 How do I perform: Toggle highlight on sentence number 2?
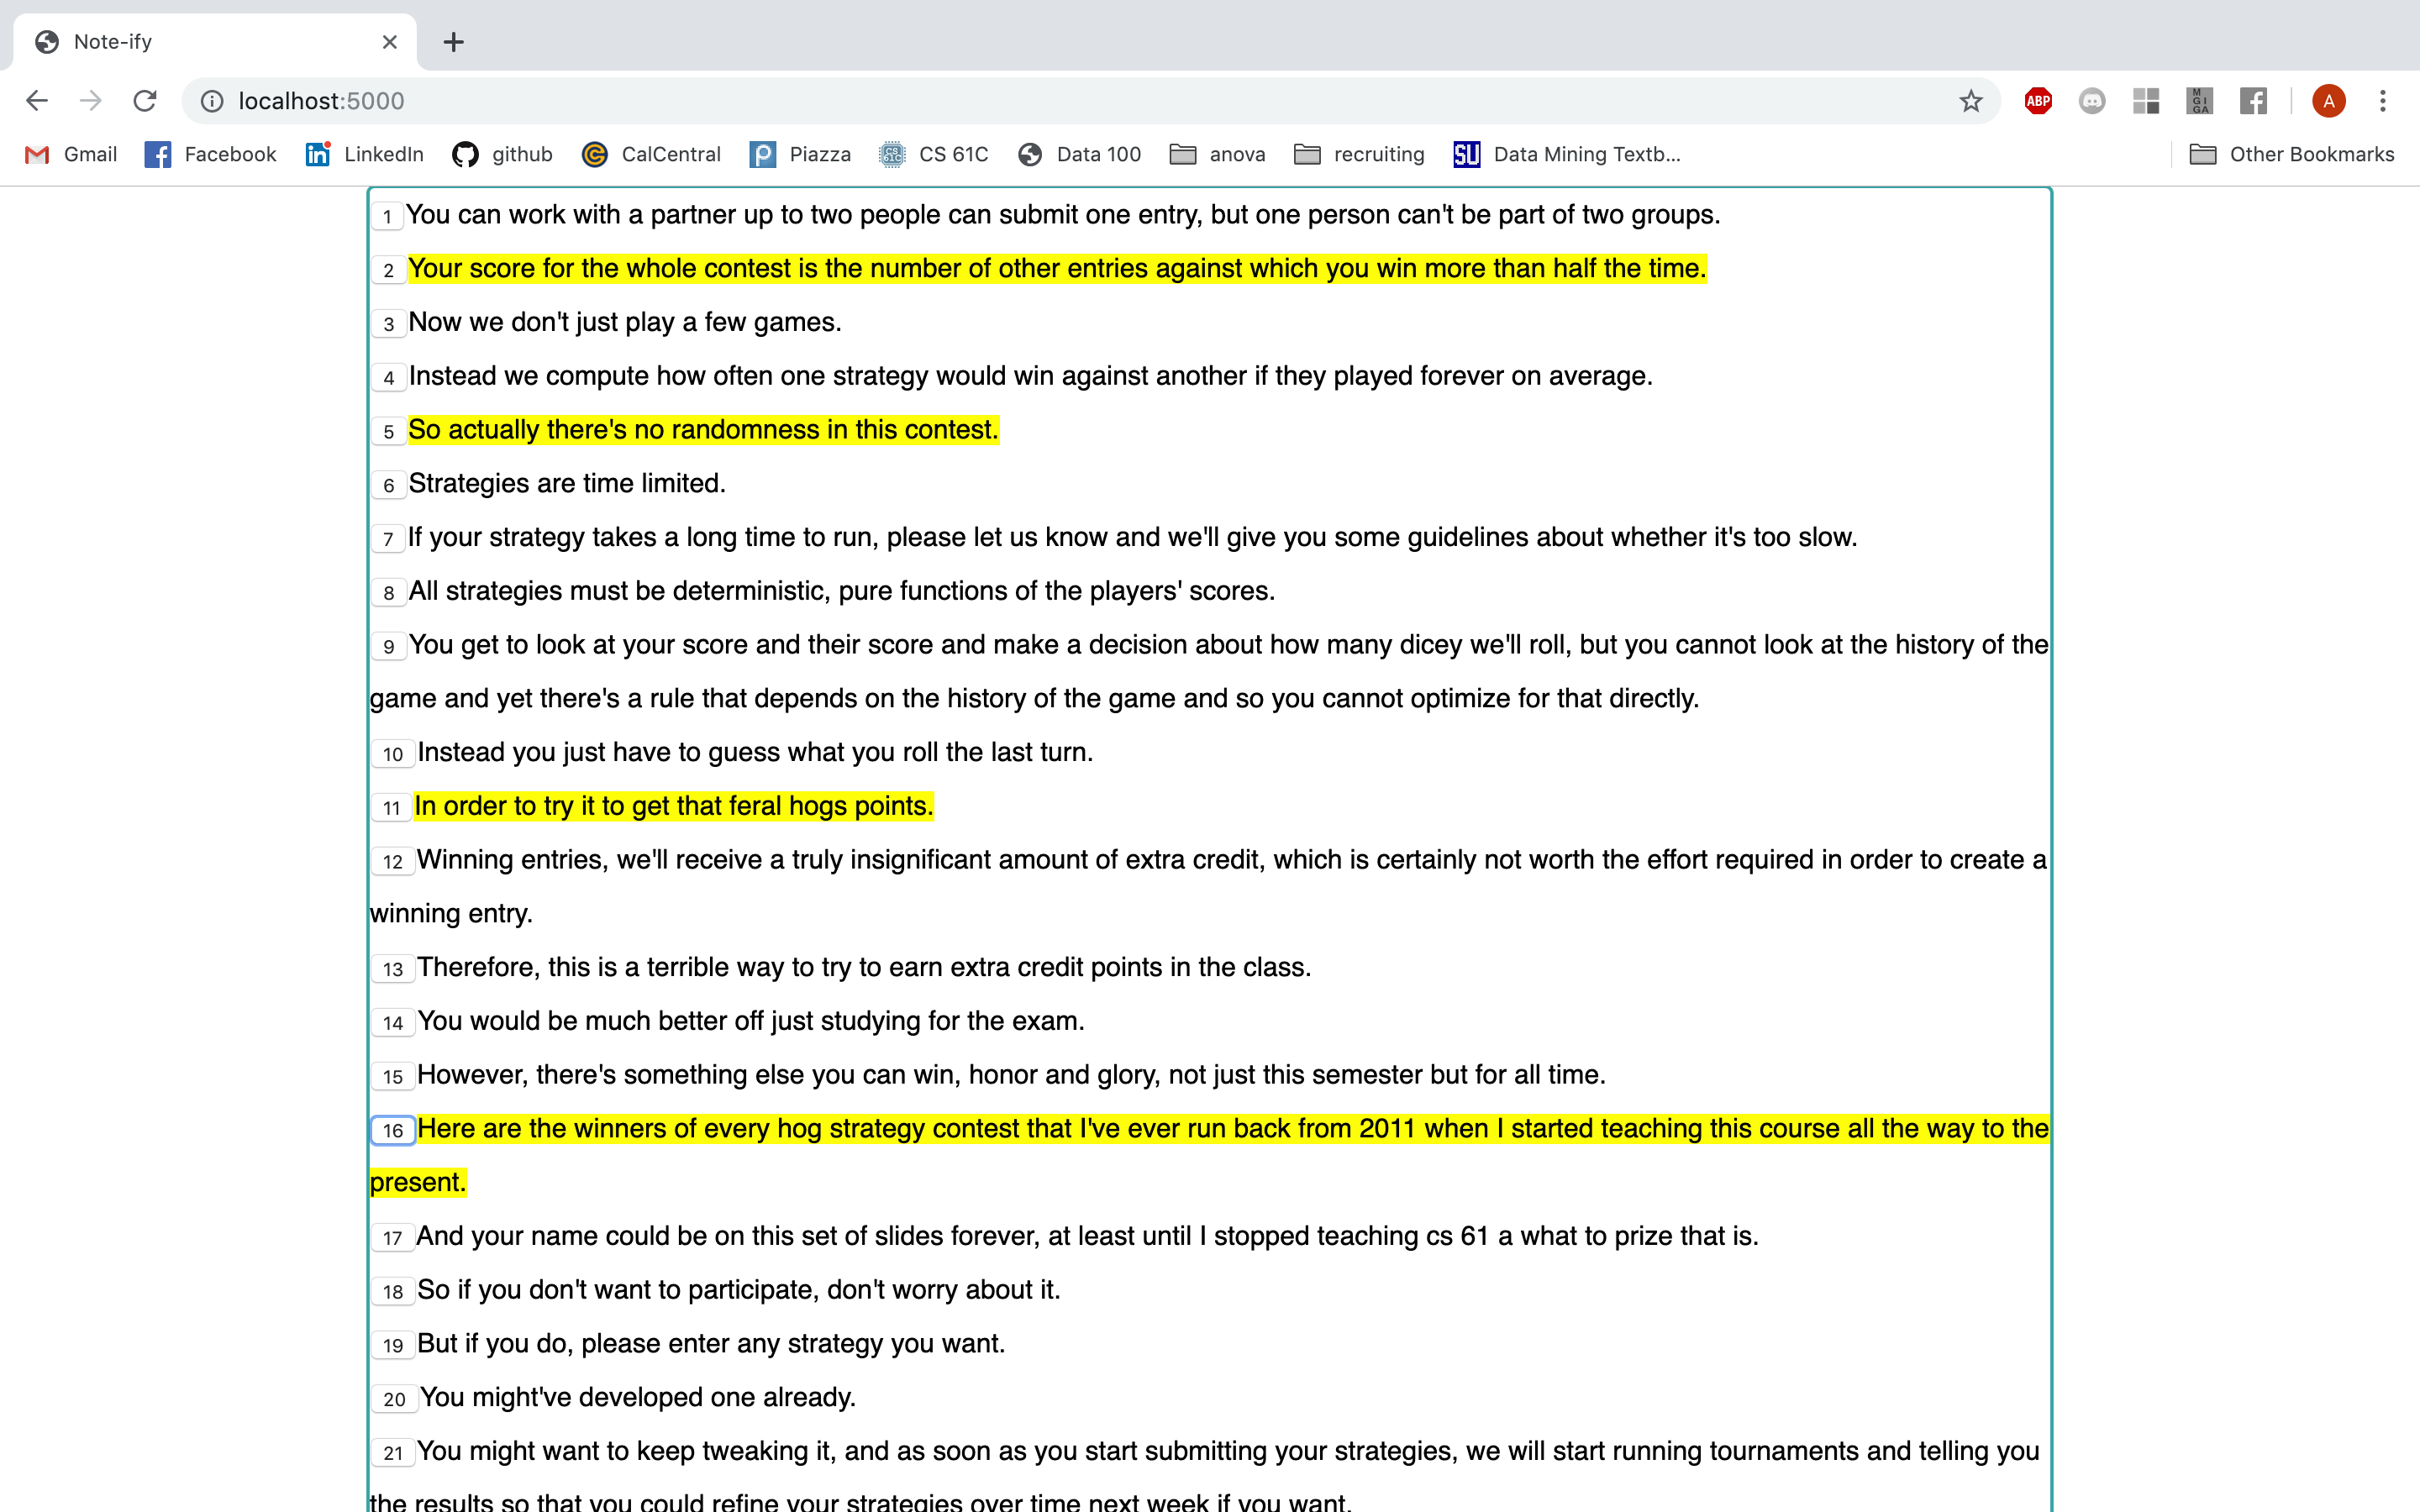[388, 270]
